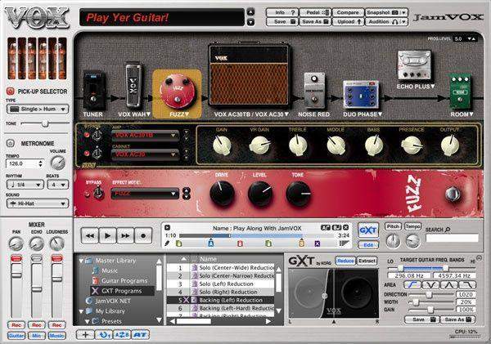Open the BEATS dropdown
The image size is (491, 344).
[x=57, y=185]
